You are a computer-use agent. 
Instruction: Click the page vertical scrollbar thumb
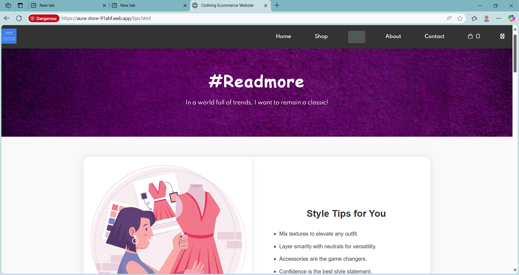click(x=515, y=53)
